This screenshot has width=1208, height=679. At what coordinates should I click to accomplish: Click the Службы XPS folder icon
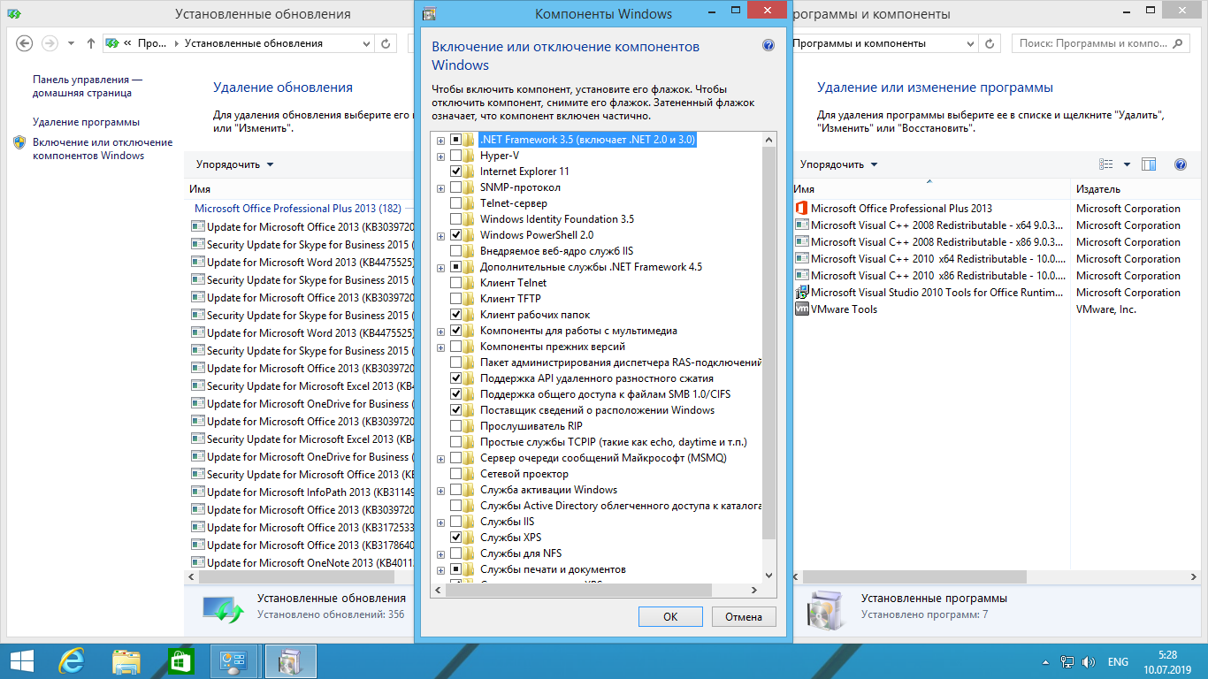coord(469,538)
